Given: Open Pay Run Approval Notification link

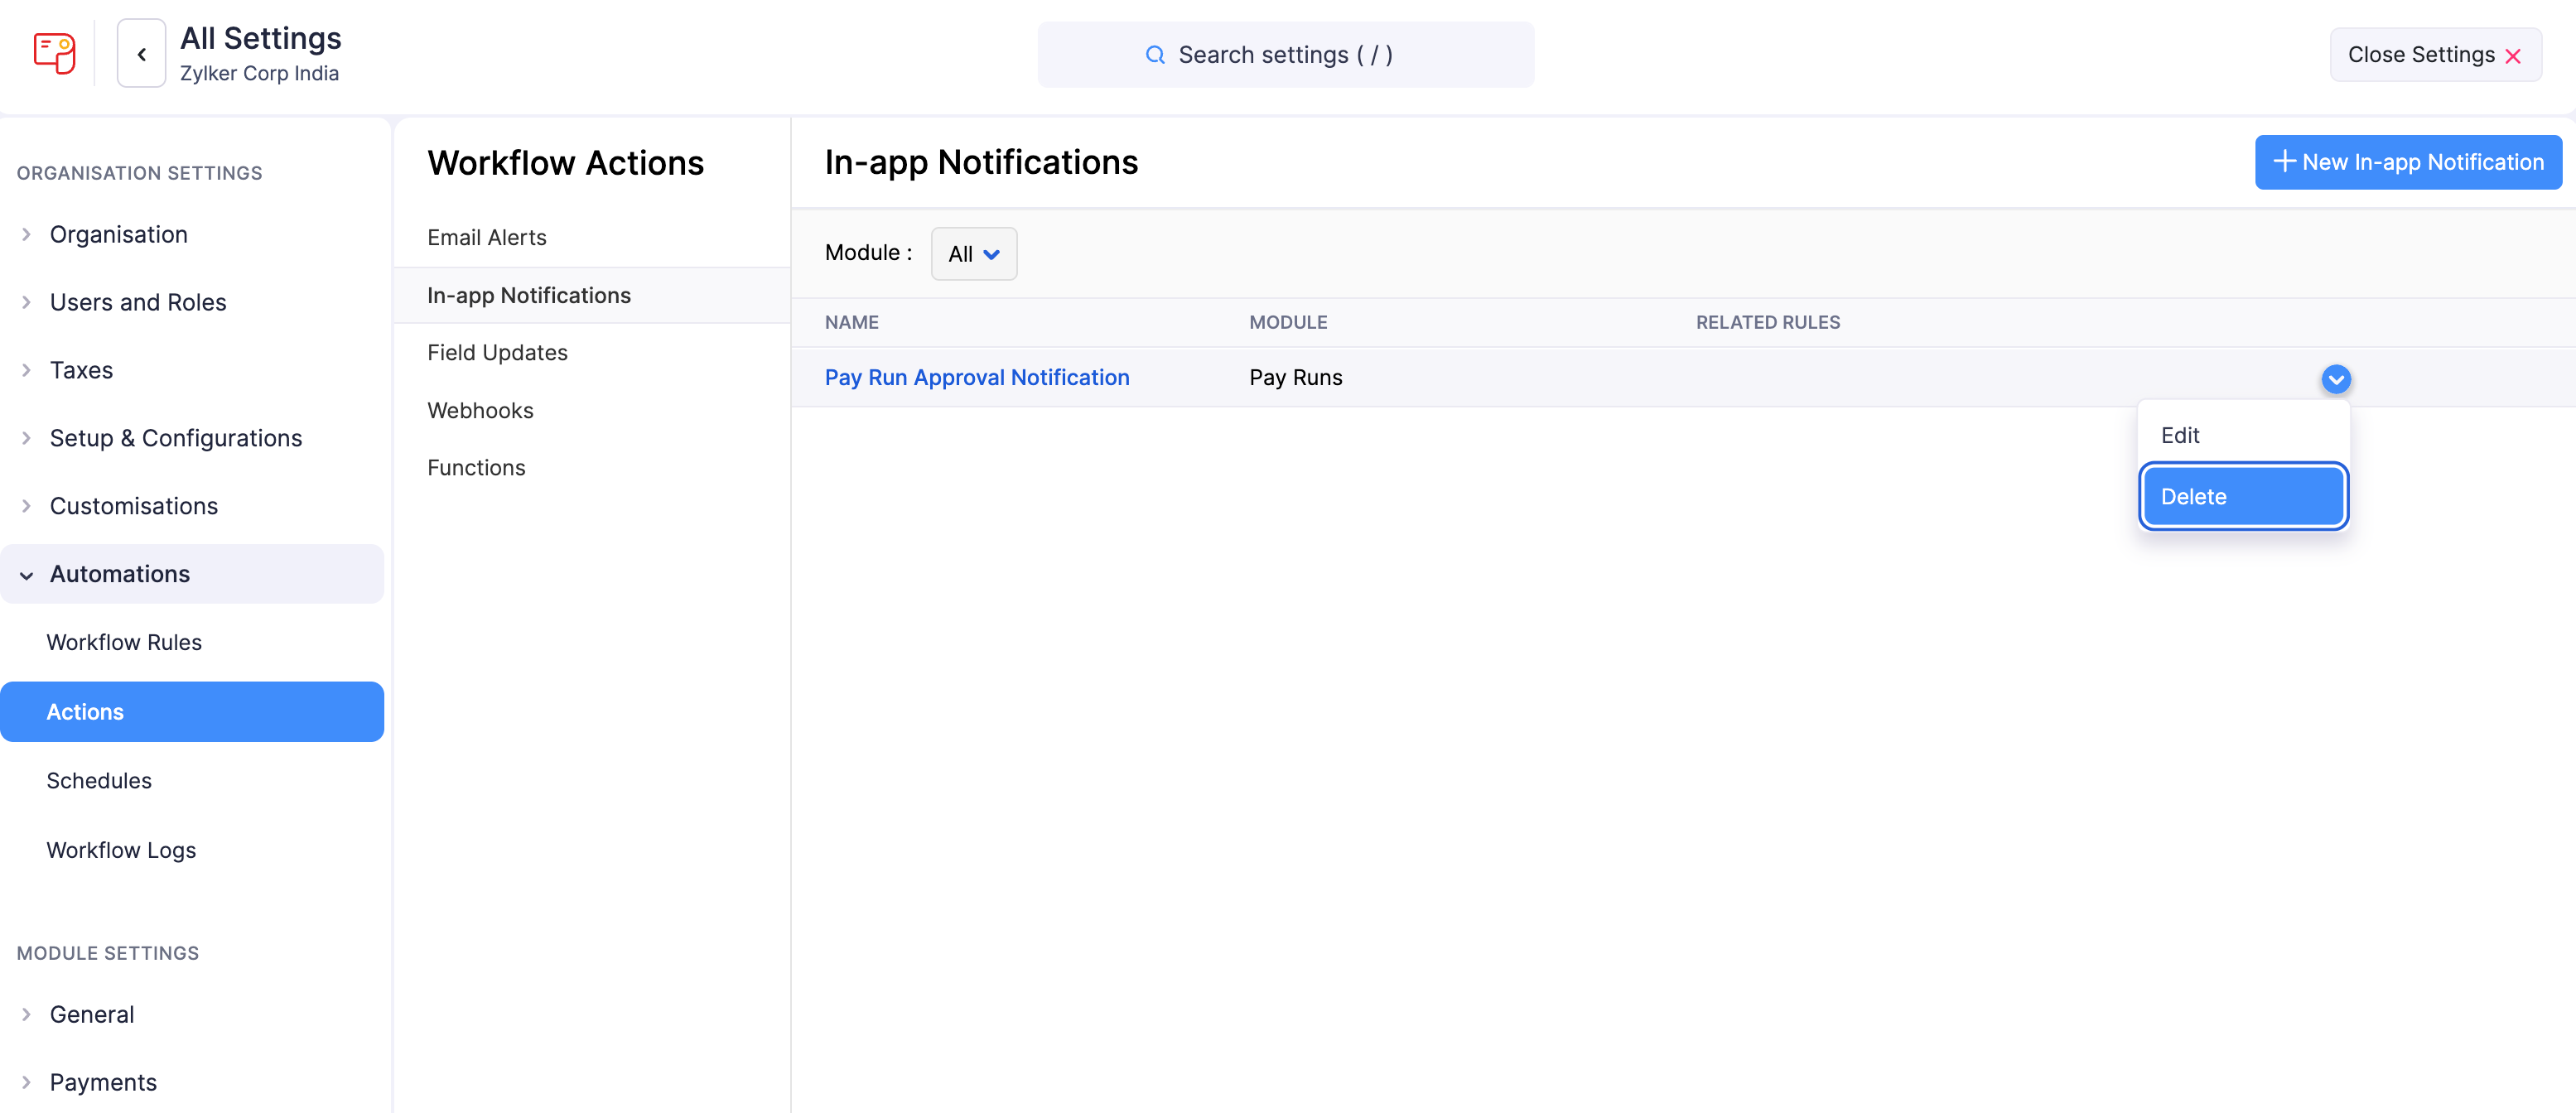Looking at the screenshot, I should click(977, 378).
